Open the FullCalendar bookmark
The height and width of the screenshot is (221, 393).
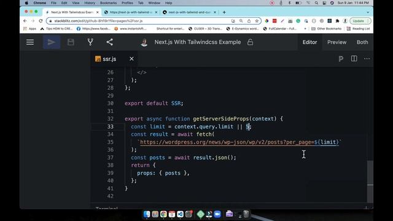pos(280,29)
